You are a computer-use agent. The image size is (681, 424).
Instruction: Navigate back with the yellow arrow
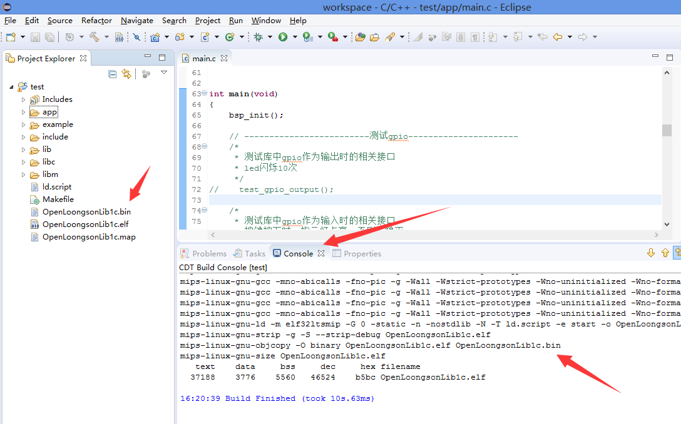coord(558,37)
